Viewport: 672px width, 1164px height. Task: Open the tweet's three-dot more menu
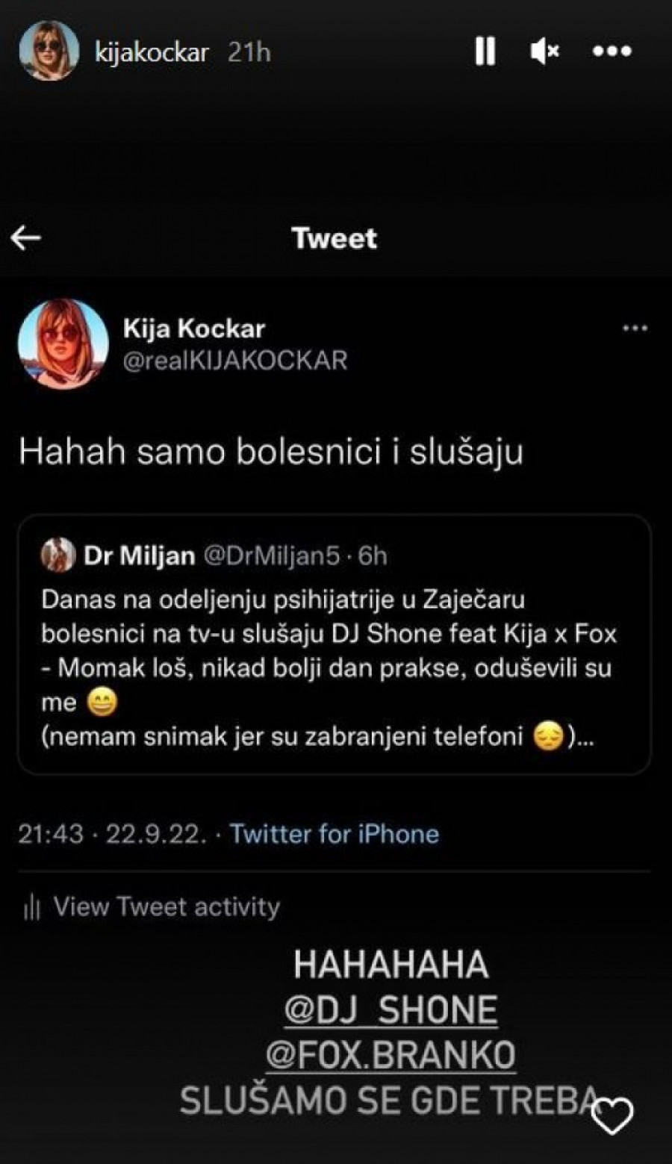[x=635, y=329]
